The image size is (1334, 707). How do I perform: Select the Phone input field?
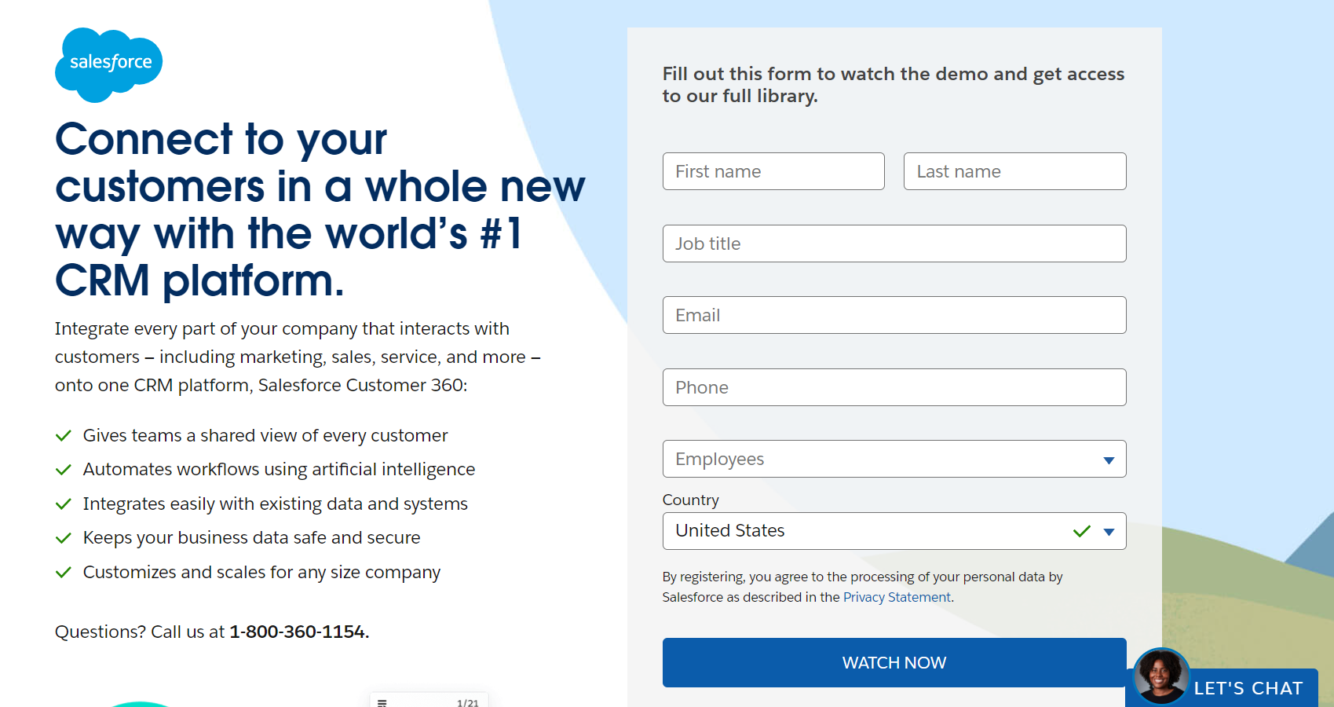pyautogui.click(x=894, y=387)
